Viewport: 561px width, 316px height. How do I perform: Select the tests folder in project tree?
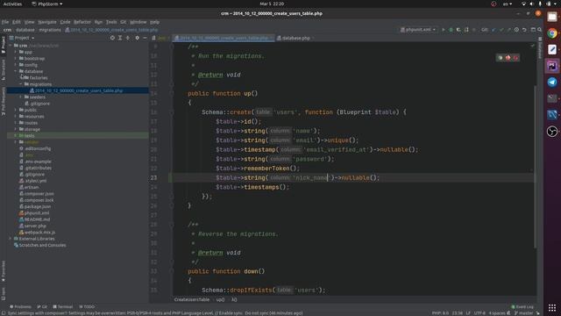point(29,136)
